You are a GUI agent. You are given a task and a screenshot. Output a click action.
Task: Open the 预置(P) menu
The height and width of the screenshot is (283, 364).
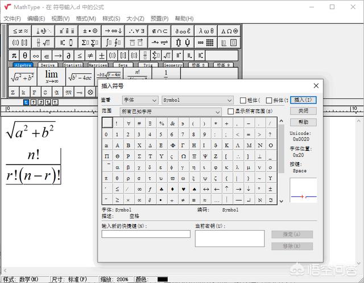(159, 19)
